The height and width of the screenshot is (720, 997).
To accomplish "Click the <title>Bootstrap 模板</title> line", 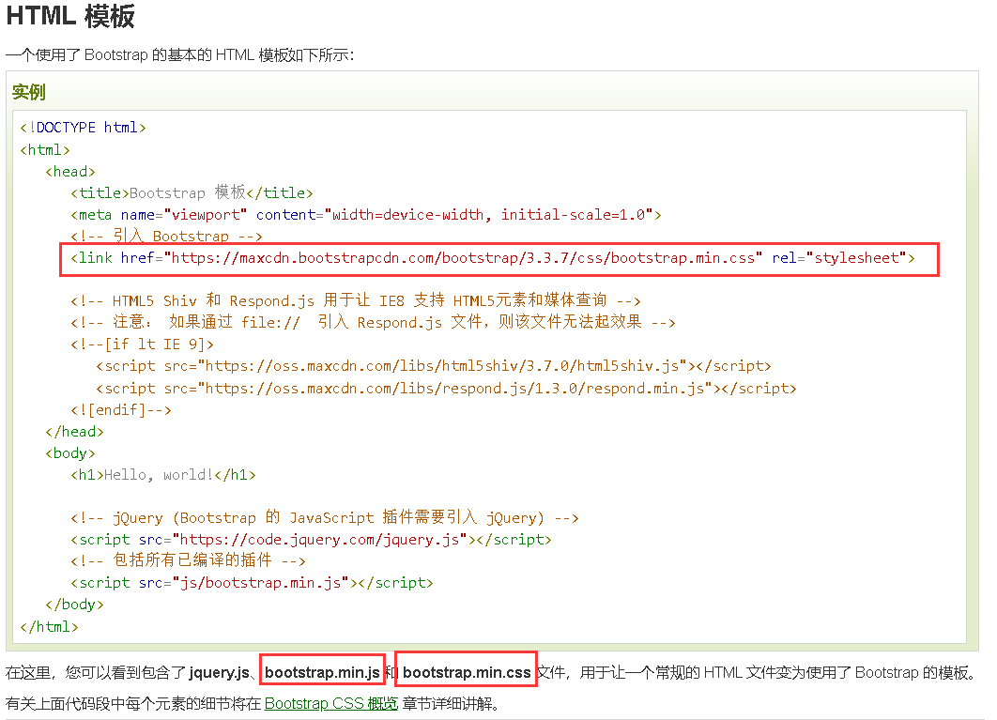I will pos(192,192).
